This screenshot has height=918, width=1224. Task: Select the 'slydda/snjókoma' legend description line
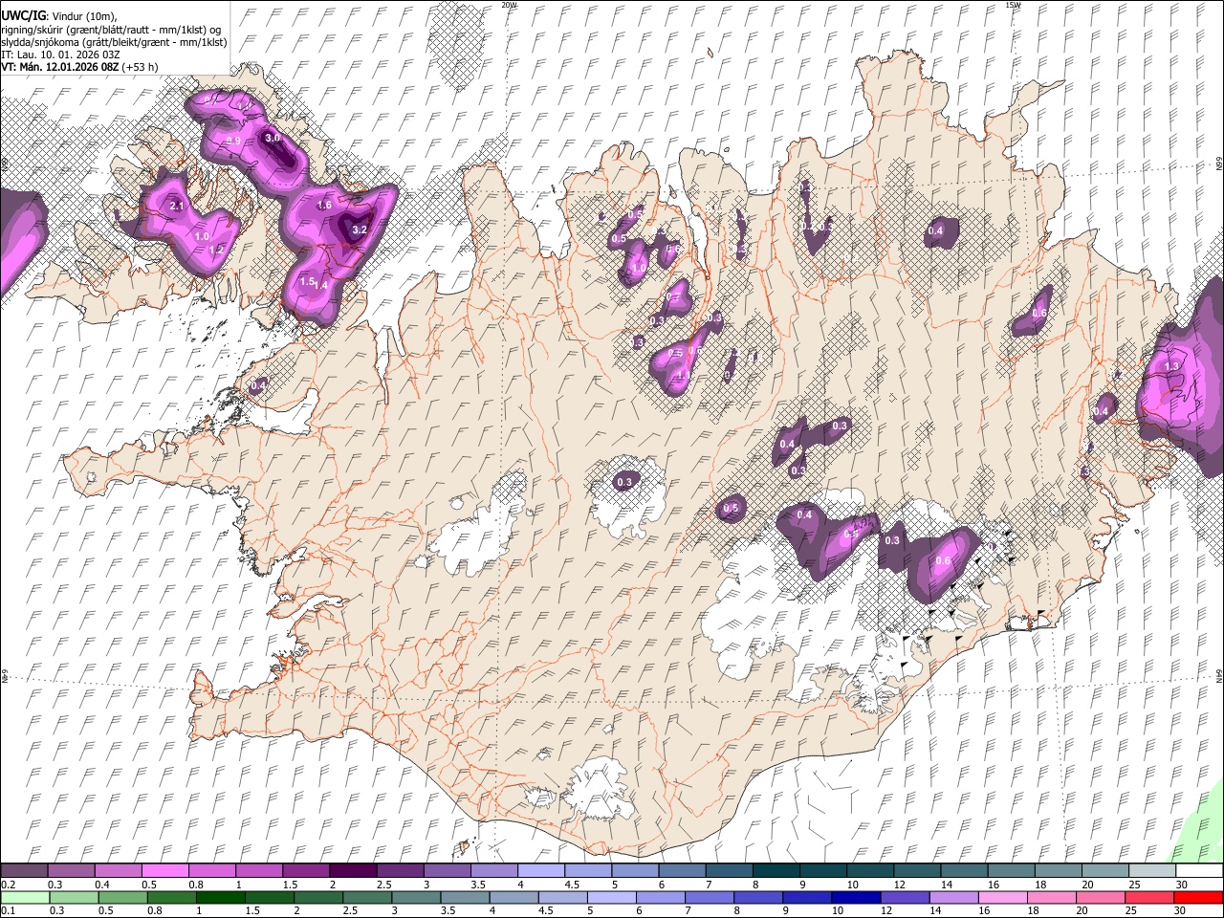(x=114, y=42)
